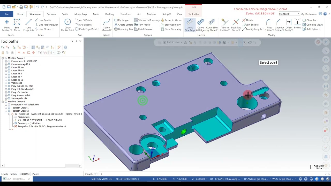Select the Viewsheet 1 tab
331x186 pixels.
91,174
